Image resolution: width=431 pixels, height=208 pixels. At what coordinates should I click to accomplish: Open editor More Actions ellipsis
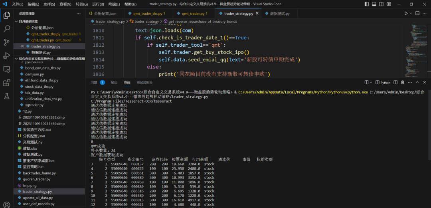[x=425, y=14]
